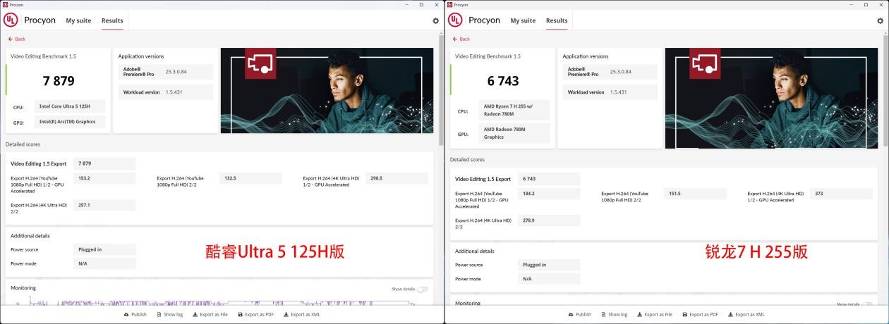The image size is (889, 324).
Task: Publish result in right window
Action: coord(580,314)
